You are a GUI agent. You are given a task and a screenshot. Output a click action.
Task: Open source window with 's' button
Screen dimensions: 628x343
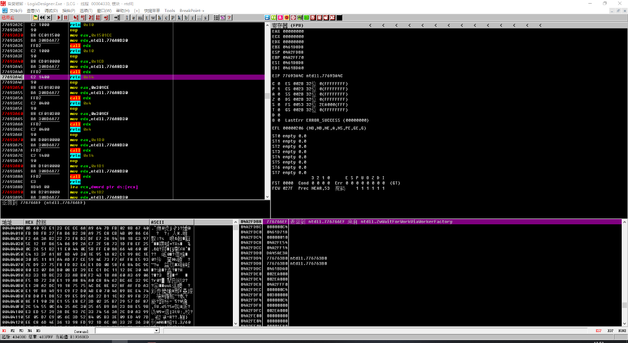(x=205, y=17)
